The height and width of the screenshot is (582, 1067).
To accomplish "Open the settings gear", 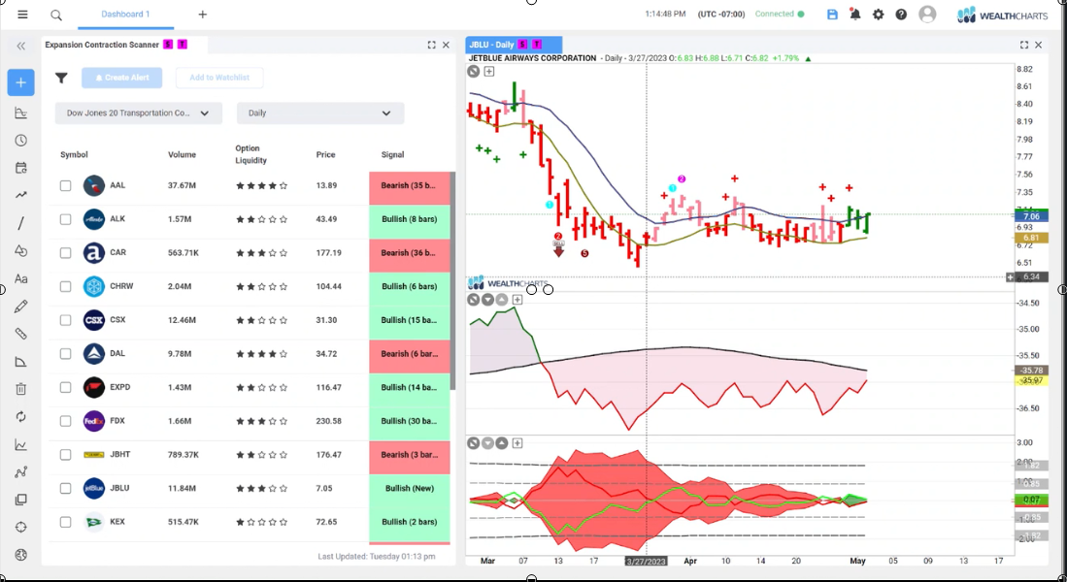I will [x=879, y=15].
